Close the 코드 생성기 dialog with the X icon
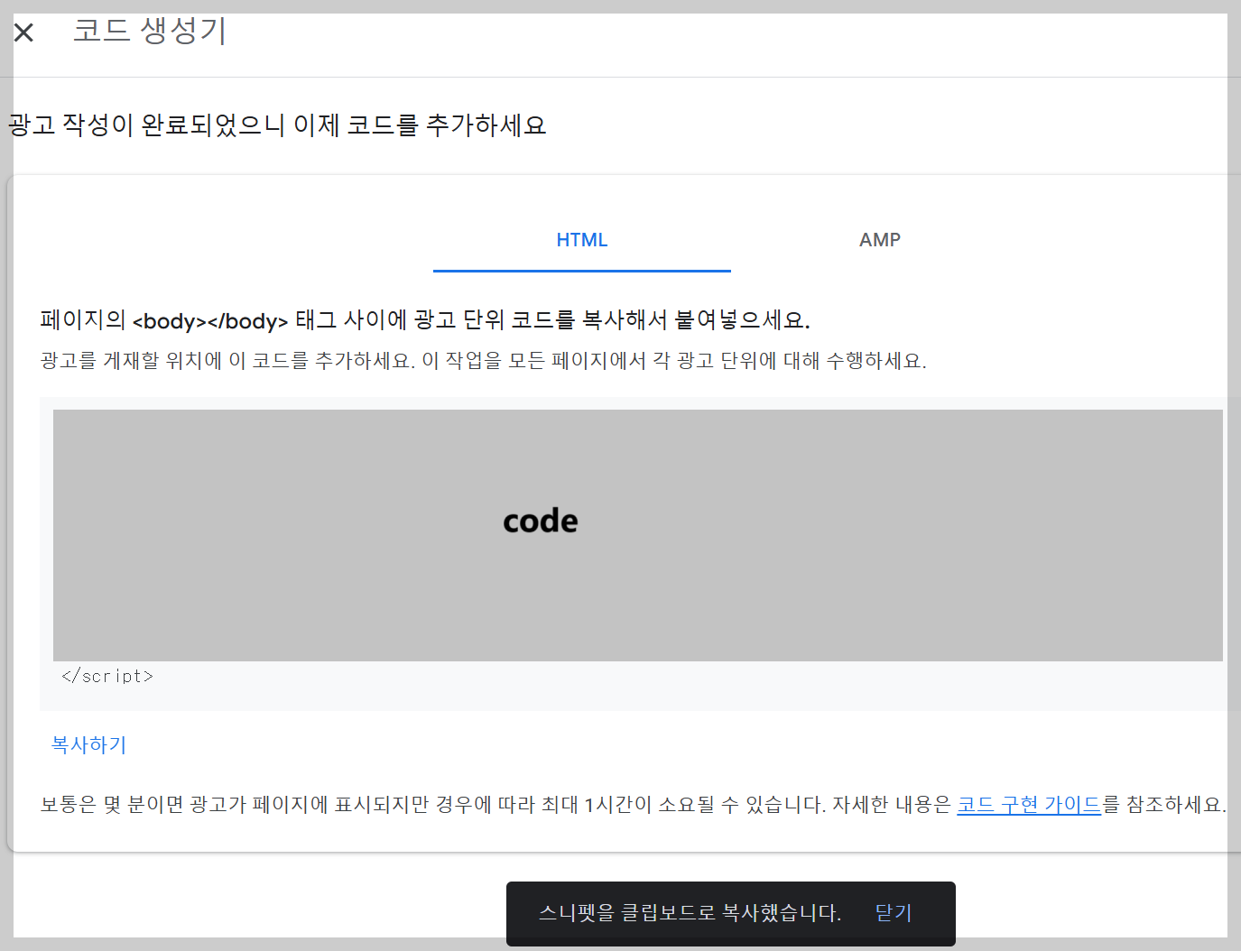Viewport: 1241px width, 951px height. 24,33
